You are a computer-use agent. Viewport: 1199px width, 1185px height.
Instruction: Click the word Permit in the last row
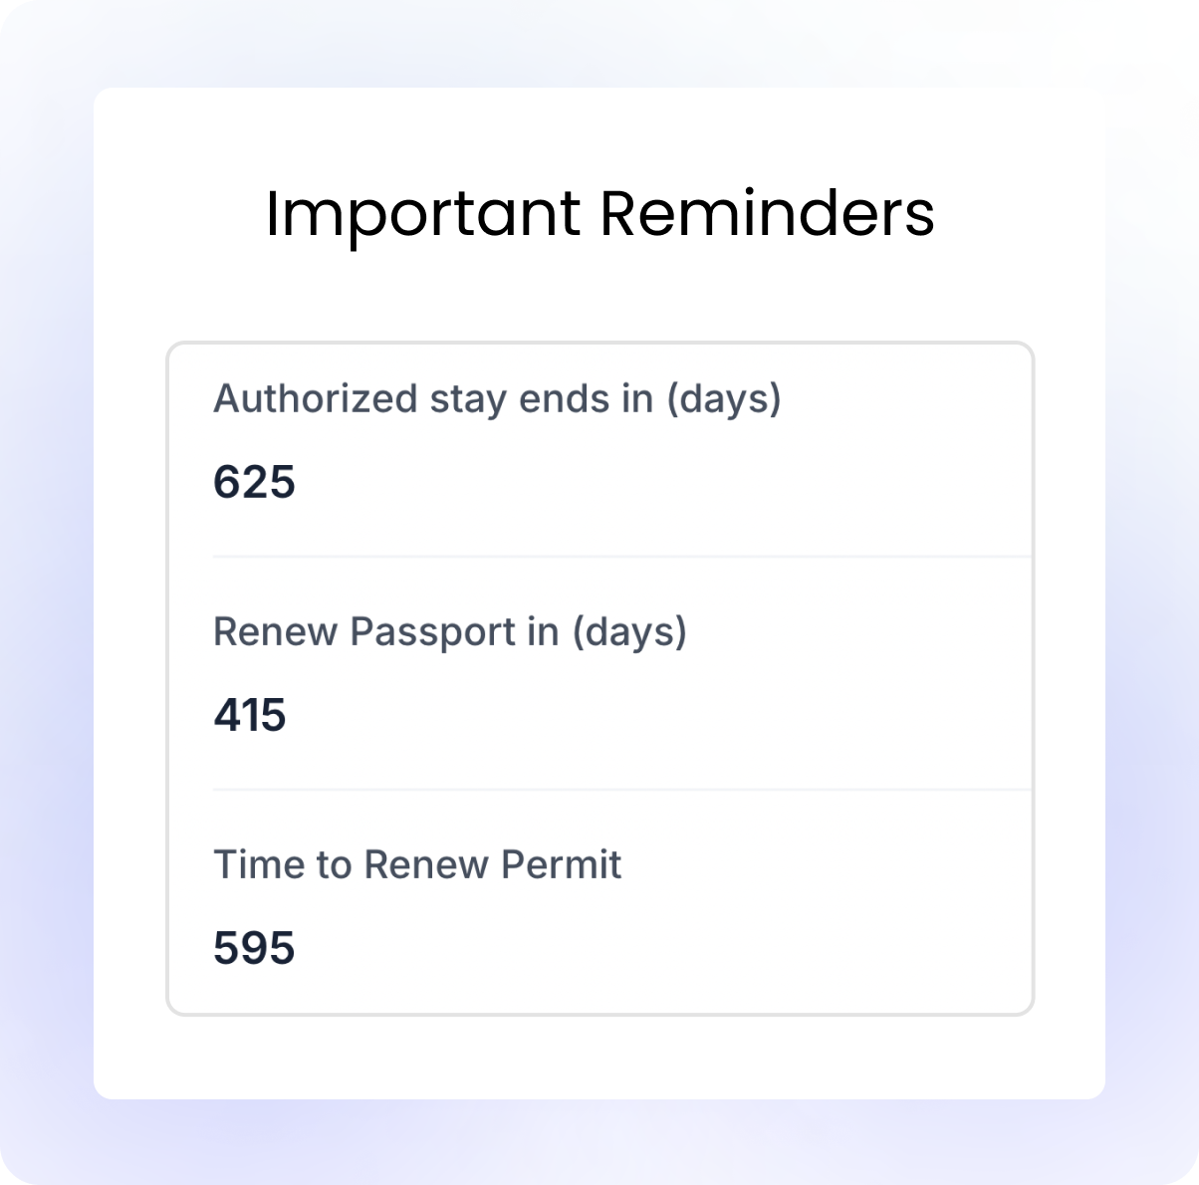[562, 864]
